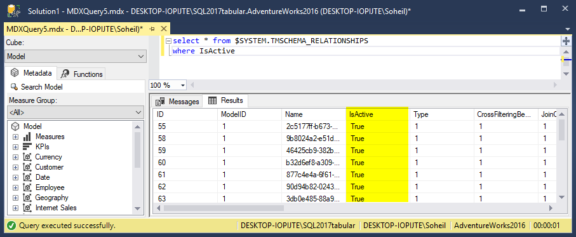Expand the Currency dimension
The width and height of the screenshot is (576, 237).
point(15,157)
